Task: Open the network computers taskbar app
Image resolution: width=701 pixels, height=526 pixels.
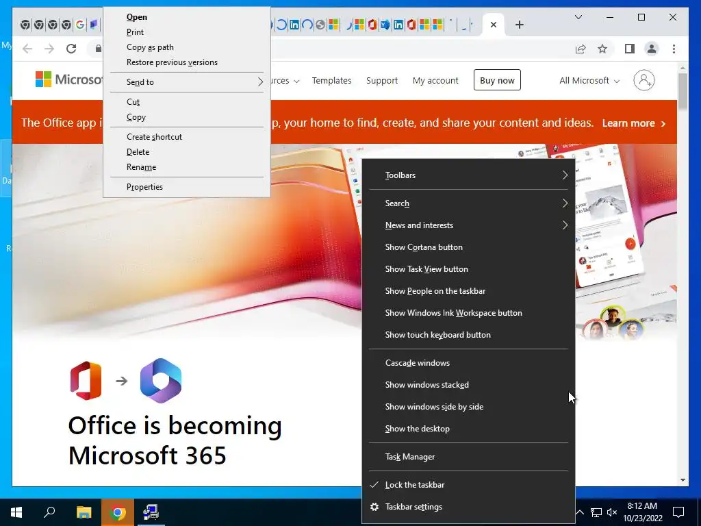Action: pyautogui.click(x=151, y=512)
